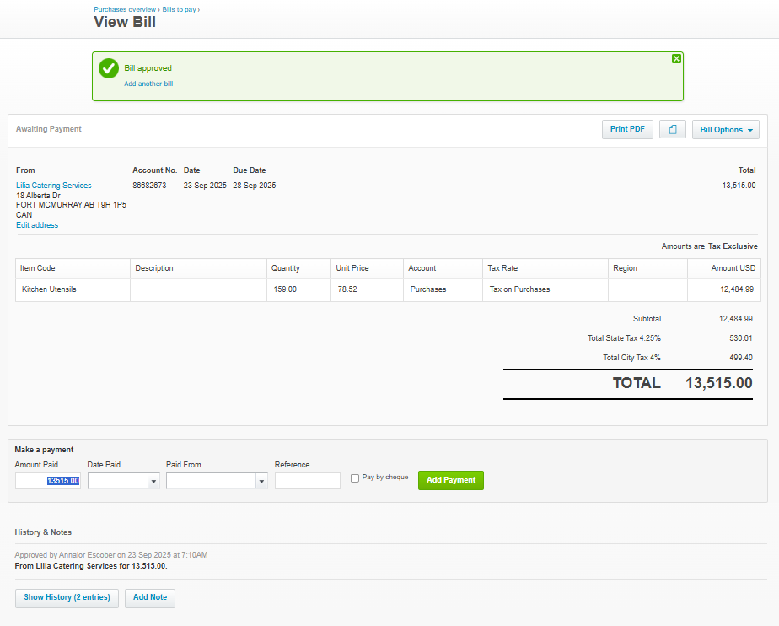Navigate to Bills to pay breadcrumb
779x626 pixels.
(x=179, y=9)
